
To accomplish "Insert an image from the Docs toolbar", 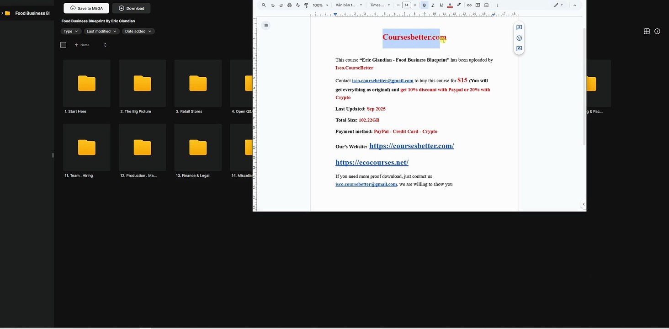I will (x=486, y=5).
